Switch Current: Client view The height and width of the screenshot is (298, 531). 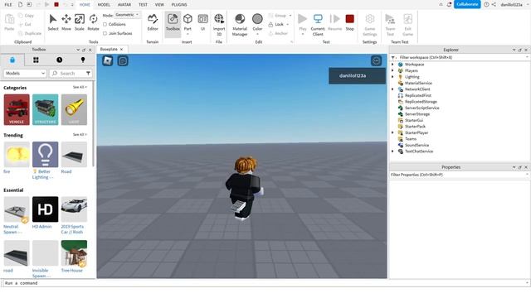pos(318,24)
